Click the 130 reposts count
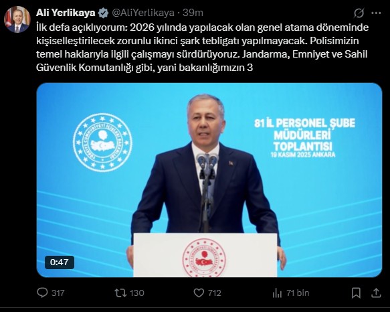Image resolution: width=390 pixels, height=312 pixels. point(137,293)
